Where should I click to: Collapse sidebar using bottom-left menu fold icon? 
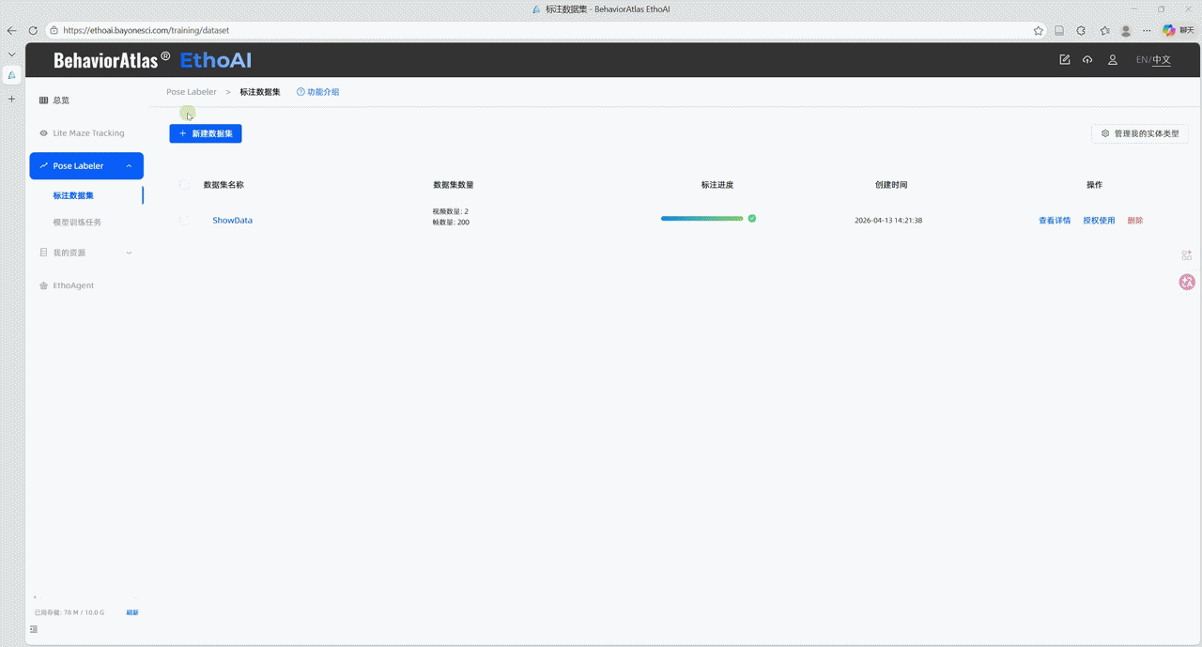(x=35, y=629)
